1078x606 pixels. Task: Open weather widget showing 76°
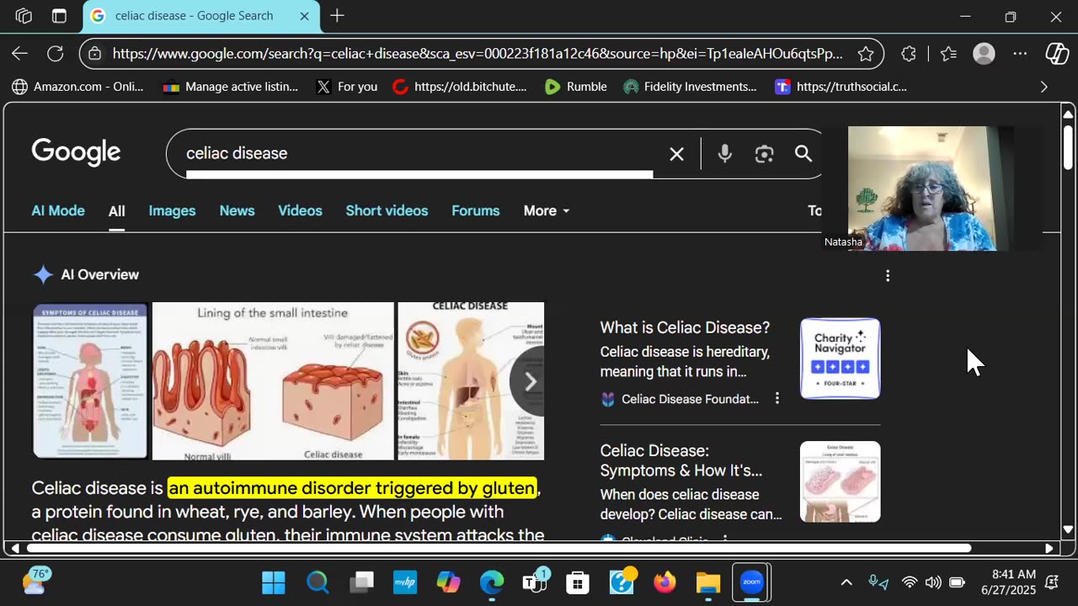38,581
